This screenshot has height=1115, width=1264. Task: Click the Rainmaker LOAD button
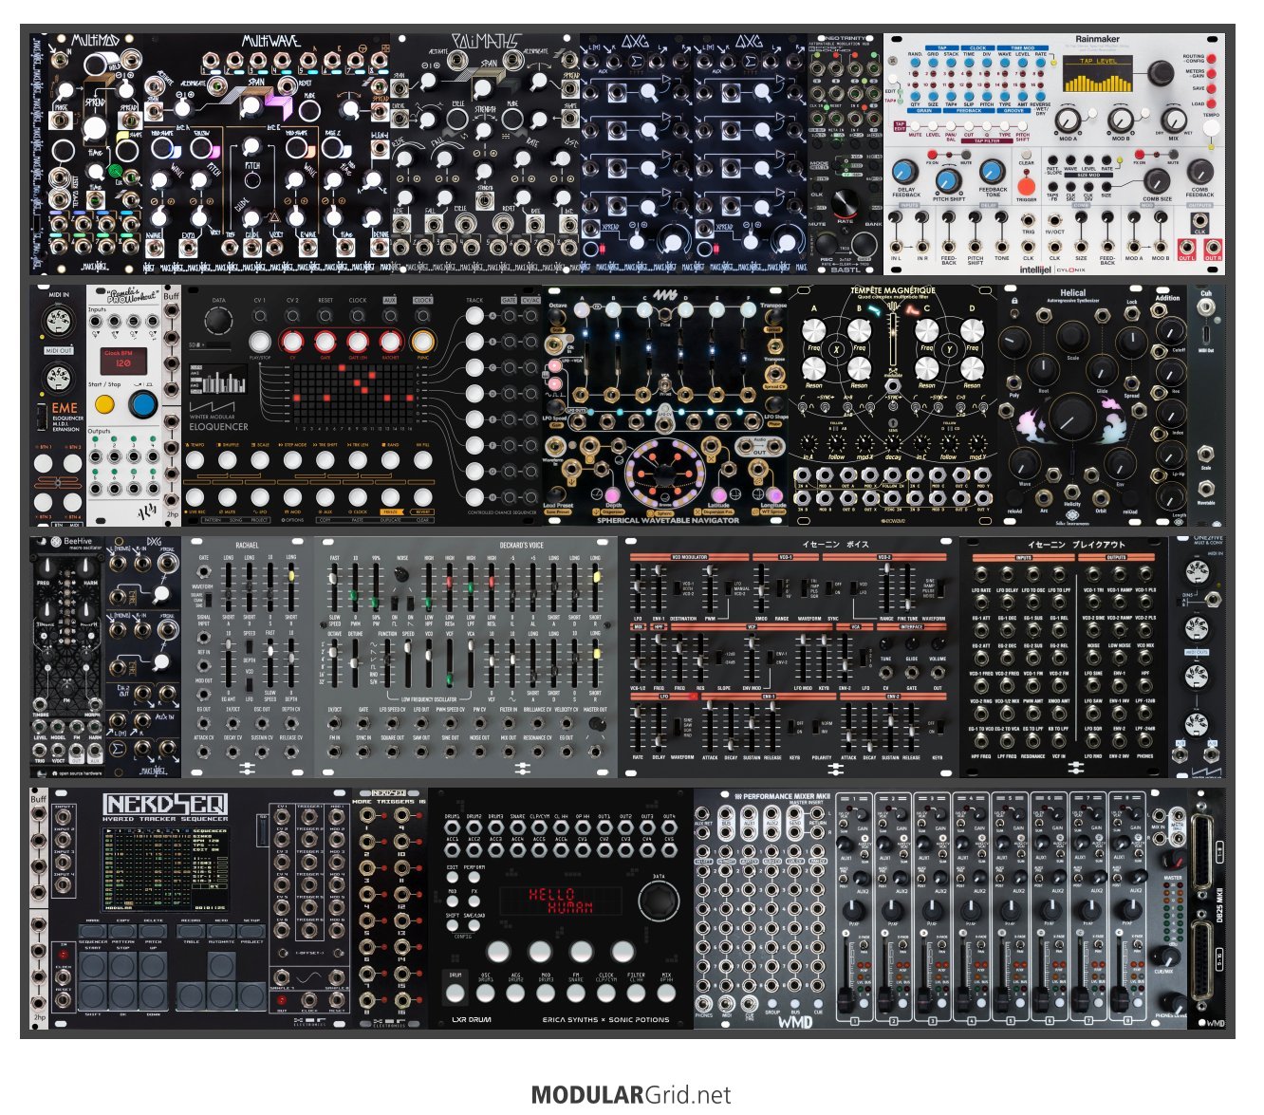pyautogui.click(x=1213, y=104)
